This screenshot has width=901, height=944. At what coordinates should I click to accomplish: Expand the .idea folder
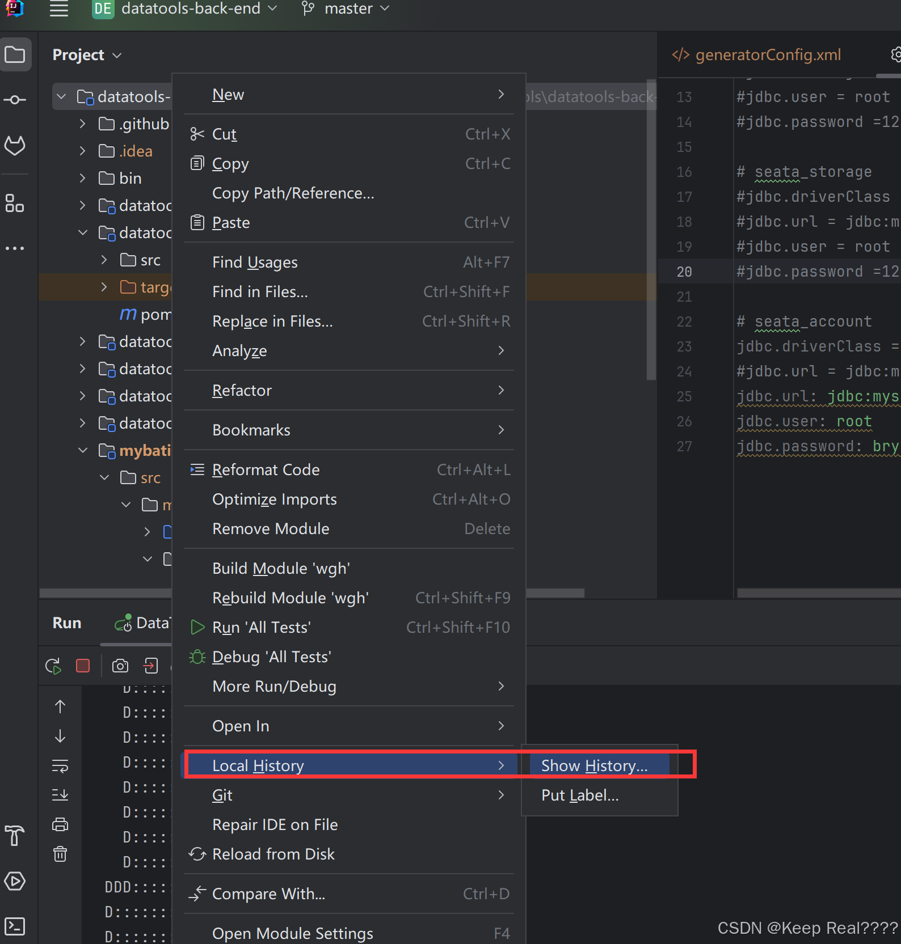pos(83,151)
